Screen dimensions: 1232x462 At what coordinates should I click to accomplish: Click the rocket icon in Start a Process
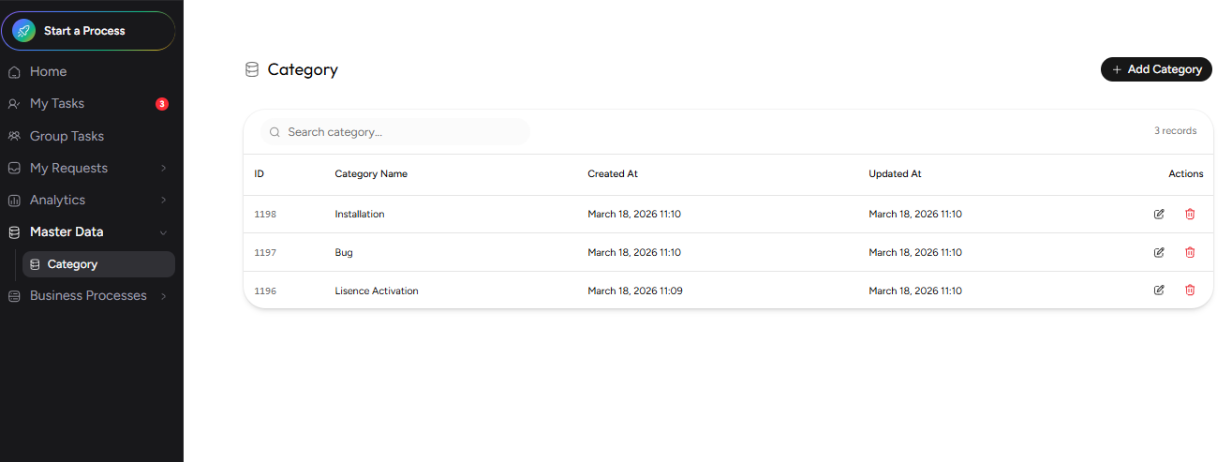tap(24, 31)
